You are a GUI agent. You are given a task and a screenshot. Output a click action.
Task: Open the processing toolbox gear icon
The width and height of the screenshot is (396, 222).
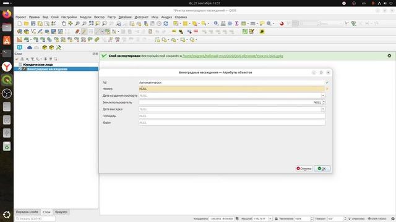click(x=230, y=23)
